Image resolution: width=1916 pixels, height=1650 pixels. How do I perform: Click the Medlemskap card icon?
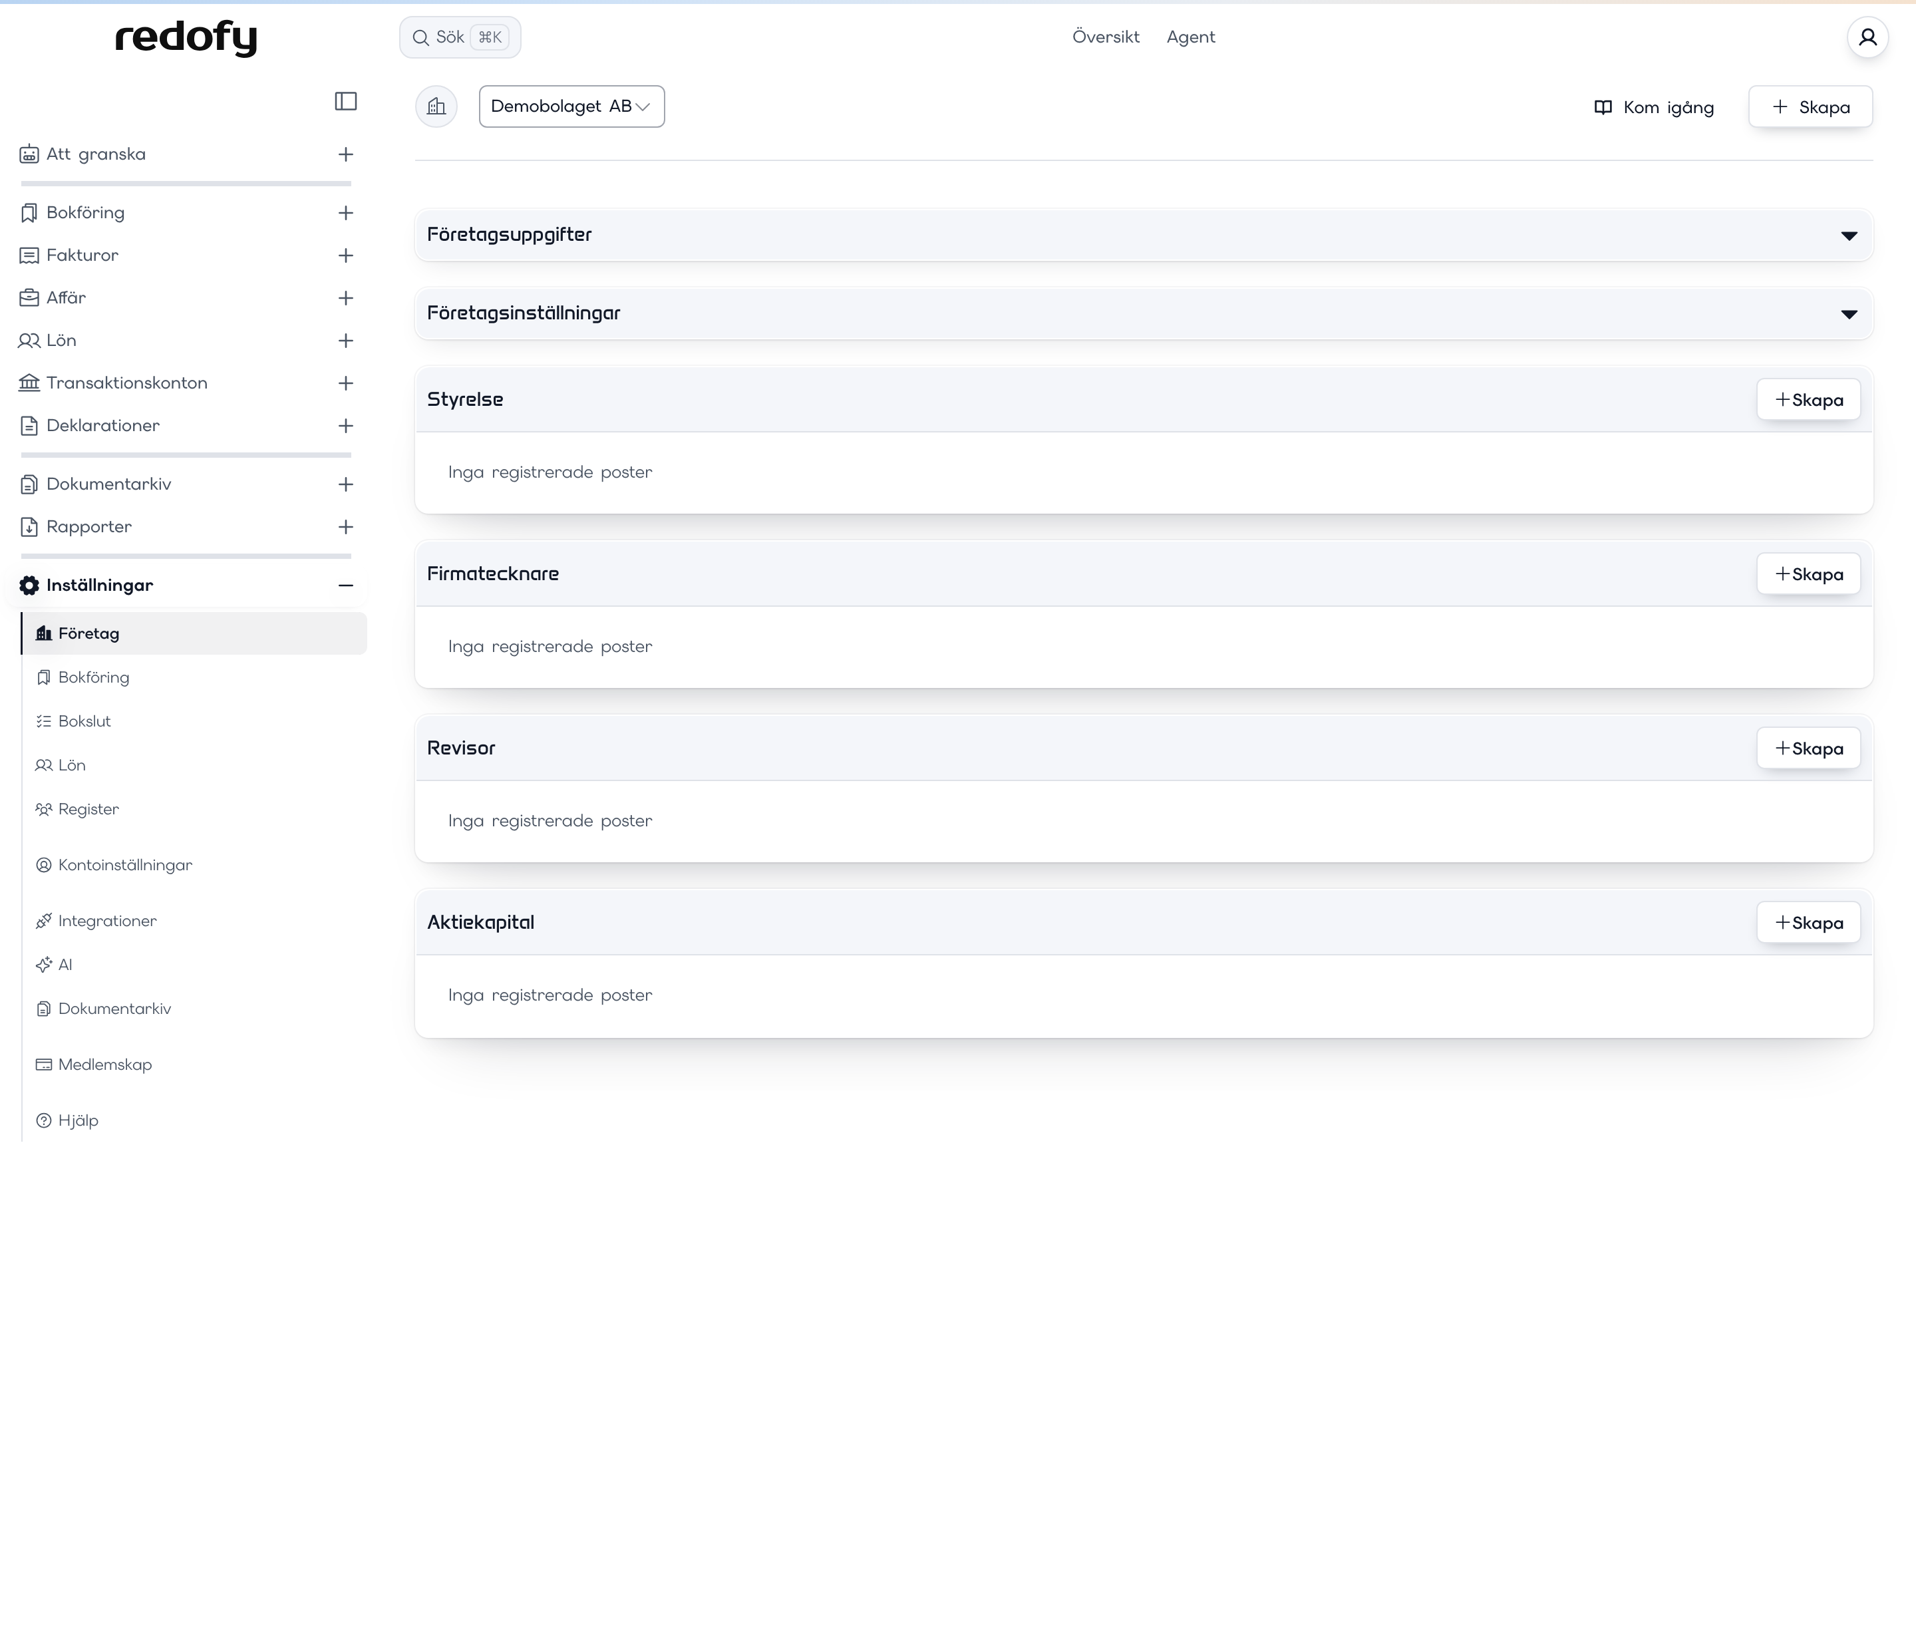coord(43,1065)
